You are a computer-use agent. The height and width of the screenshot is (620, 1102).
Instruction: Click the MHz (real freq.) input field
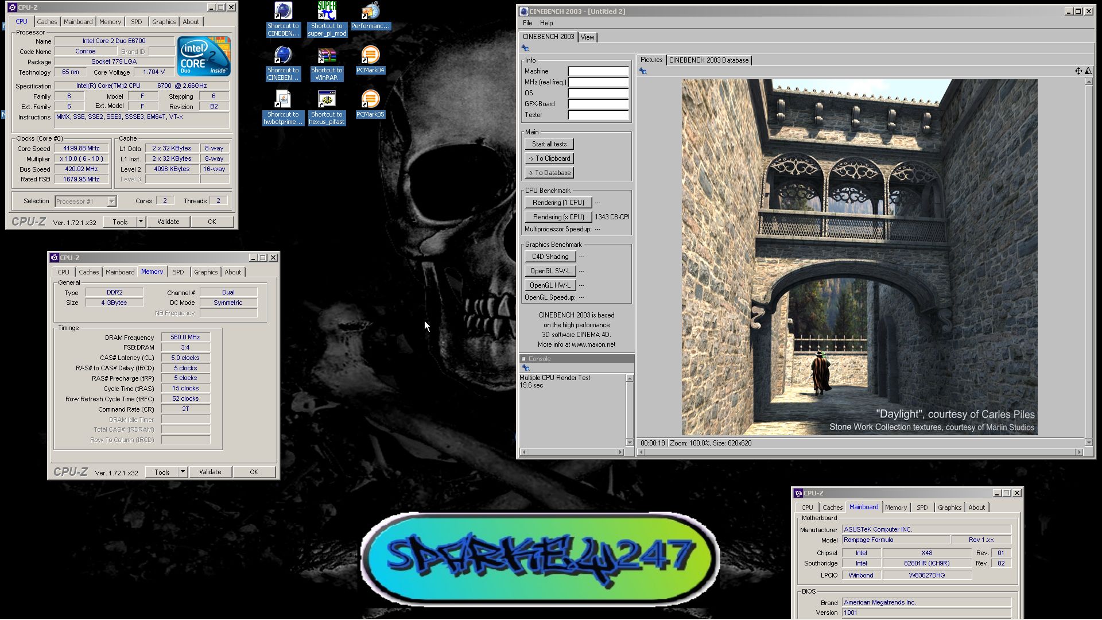pos(598,83)
